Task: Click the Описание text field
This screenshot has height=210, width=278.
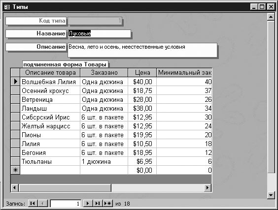Action: point(142,50)
